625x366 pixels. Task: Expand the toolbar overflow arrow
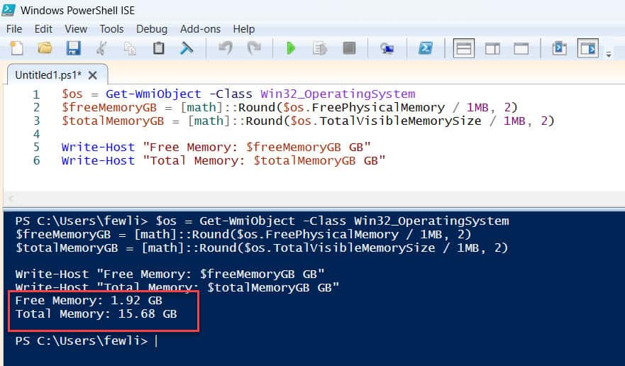(609, 54)
